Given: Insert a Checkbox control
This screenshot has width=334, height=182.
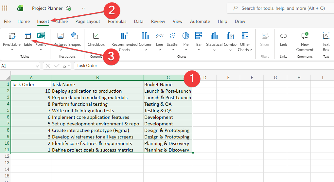Looking at the screenshot, I should pos(96,36).
